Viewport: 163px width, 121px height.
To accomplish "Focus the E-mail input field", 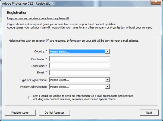I will (80, 73).
